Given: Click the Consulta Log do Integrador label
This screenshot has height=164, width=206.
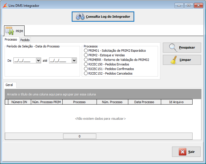Looking at the screenshot, I should coord(108,17).
